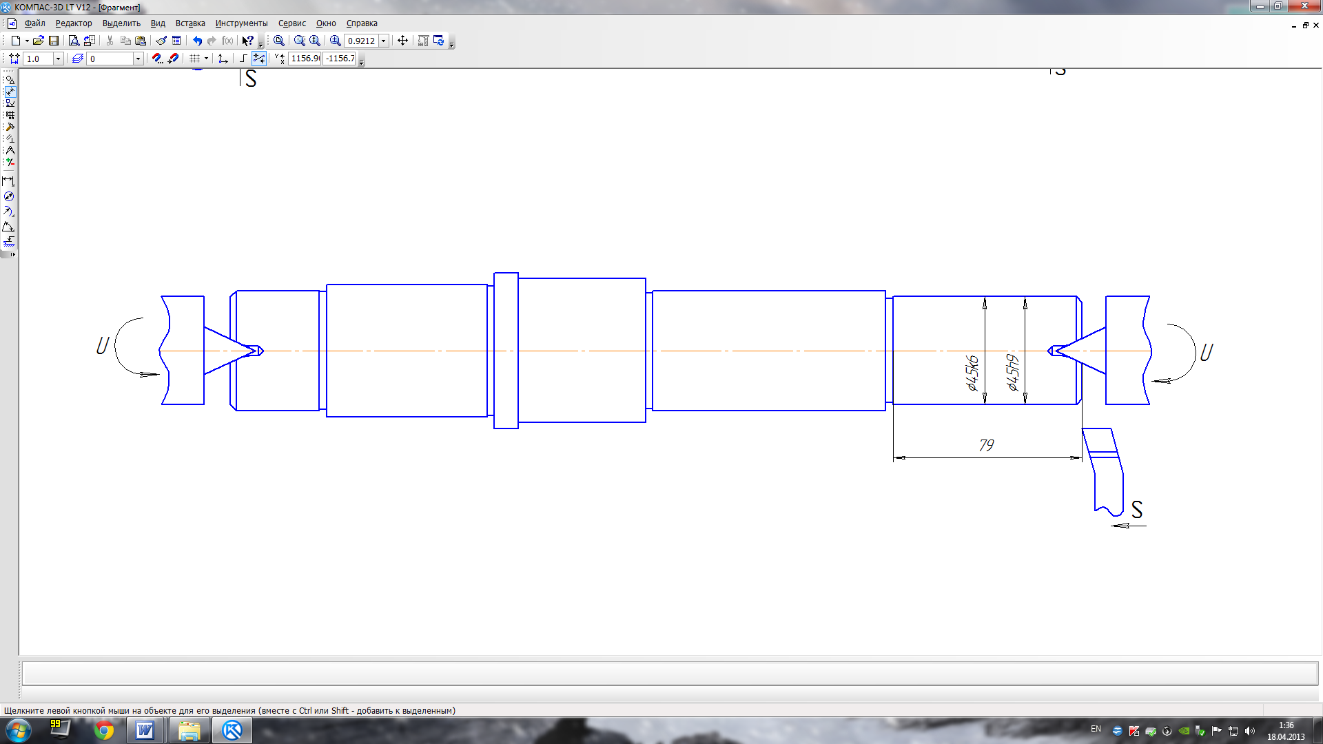Click the local coordinate system icon
Image resolution: width=1323 pixels, height=744 pixels.
[x=223, y=59]
